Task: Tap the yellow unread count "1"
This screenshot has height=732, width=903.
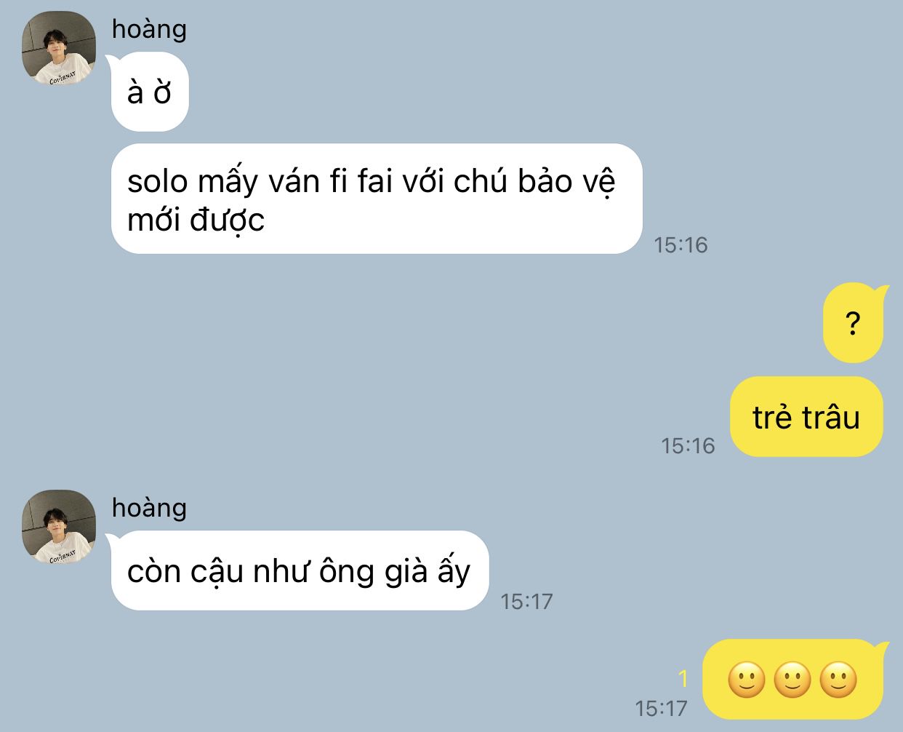Action: [x=683, y=679]
